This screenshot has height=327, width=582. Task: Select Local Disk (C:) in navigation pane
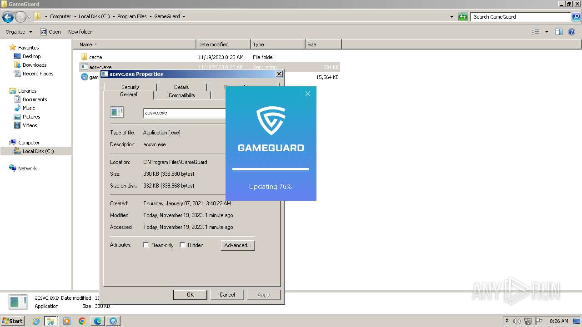38,151
